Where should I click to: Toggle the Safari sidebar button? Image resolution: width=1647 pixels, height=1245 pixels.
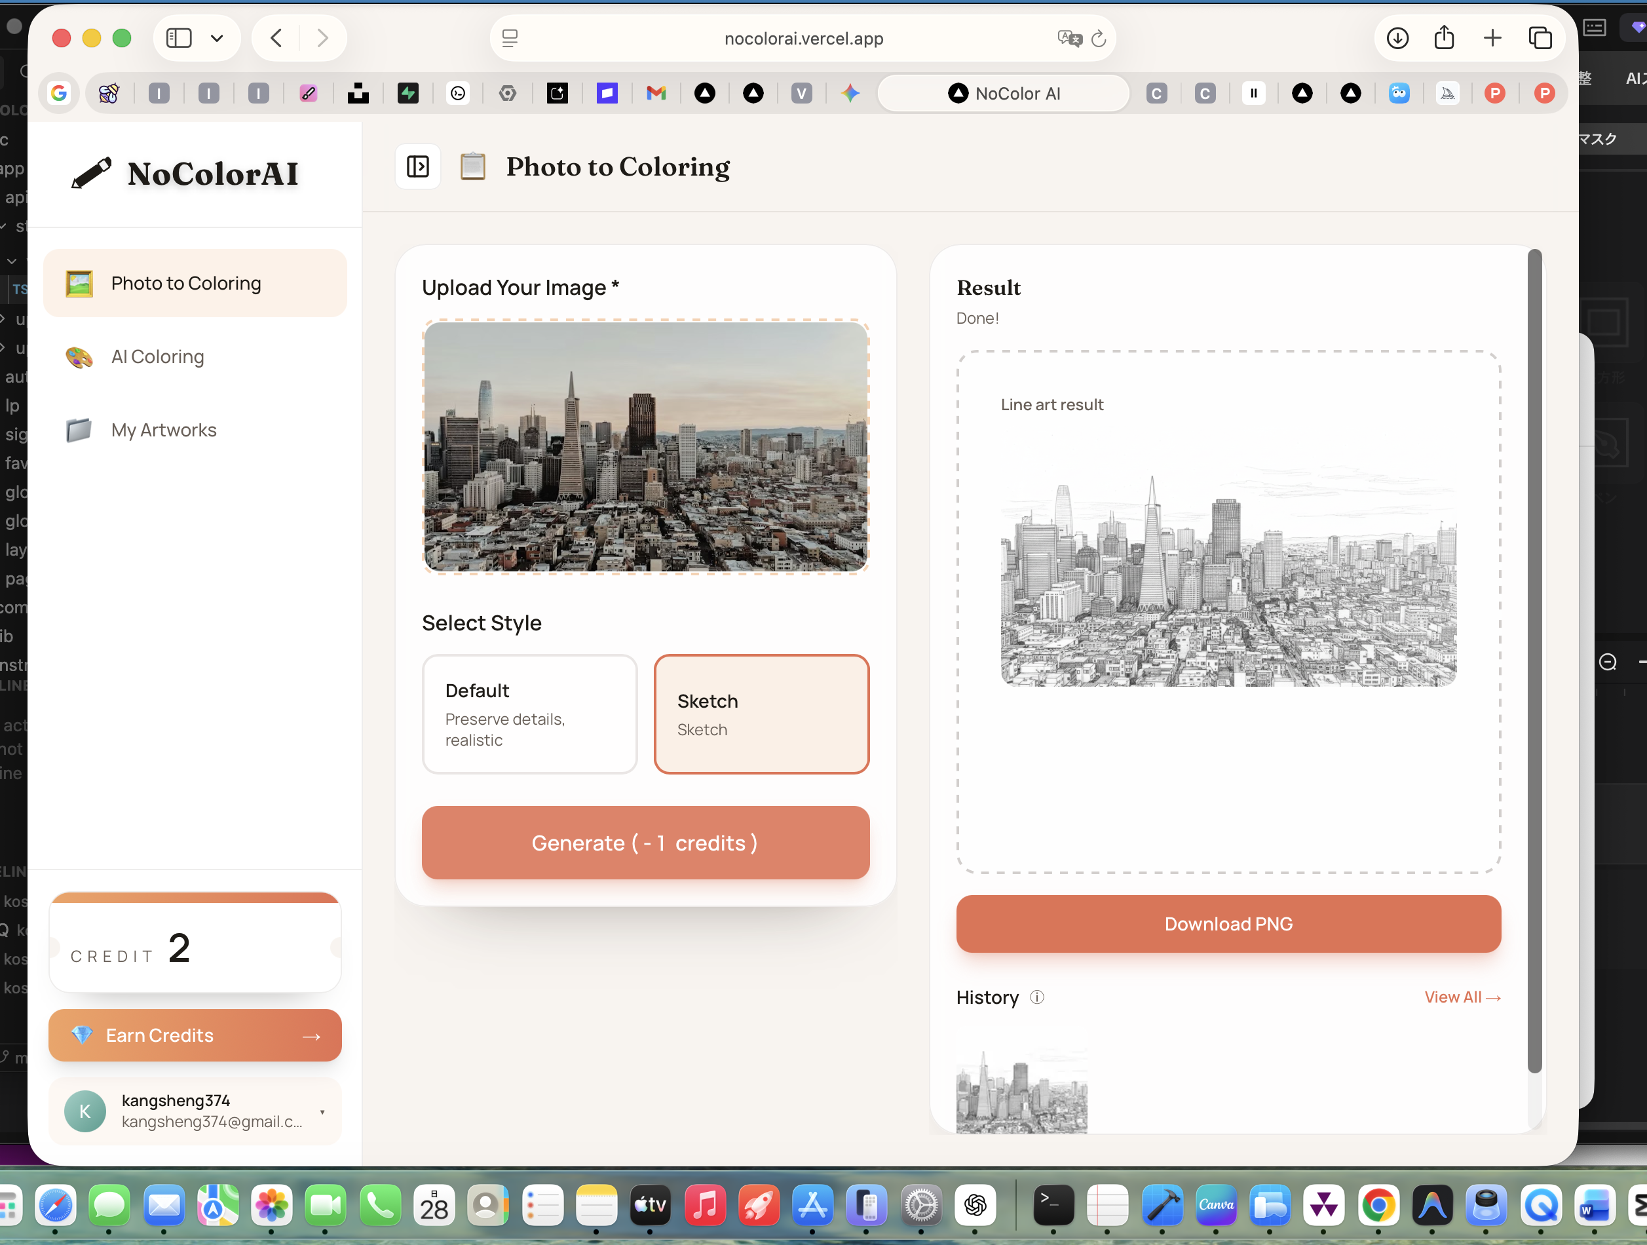[x=179, y=38]
